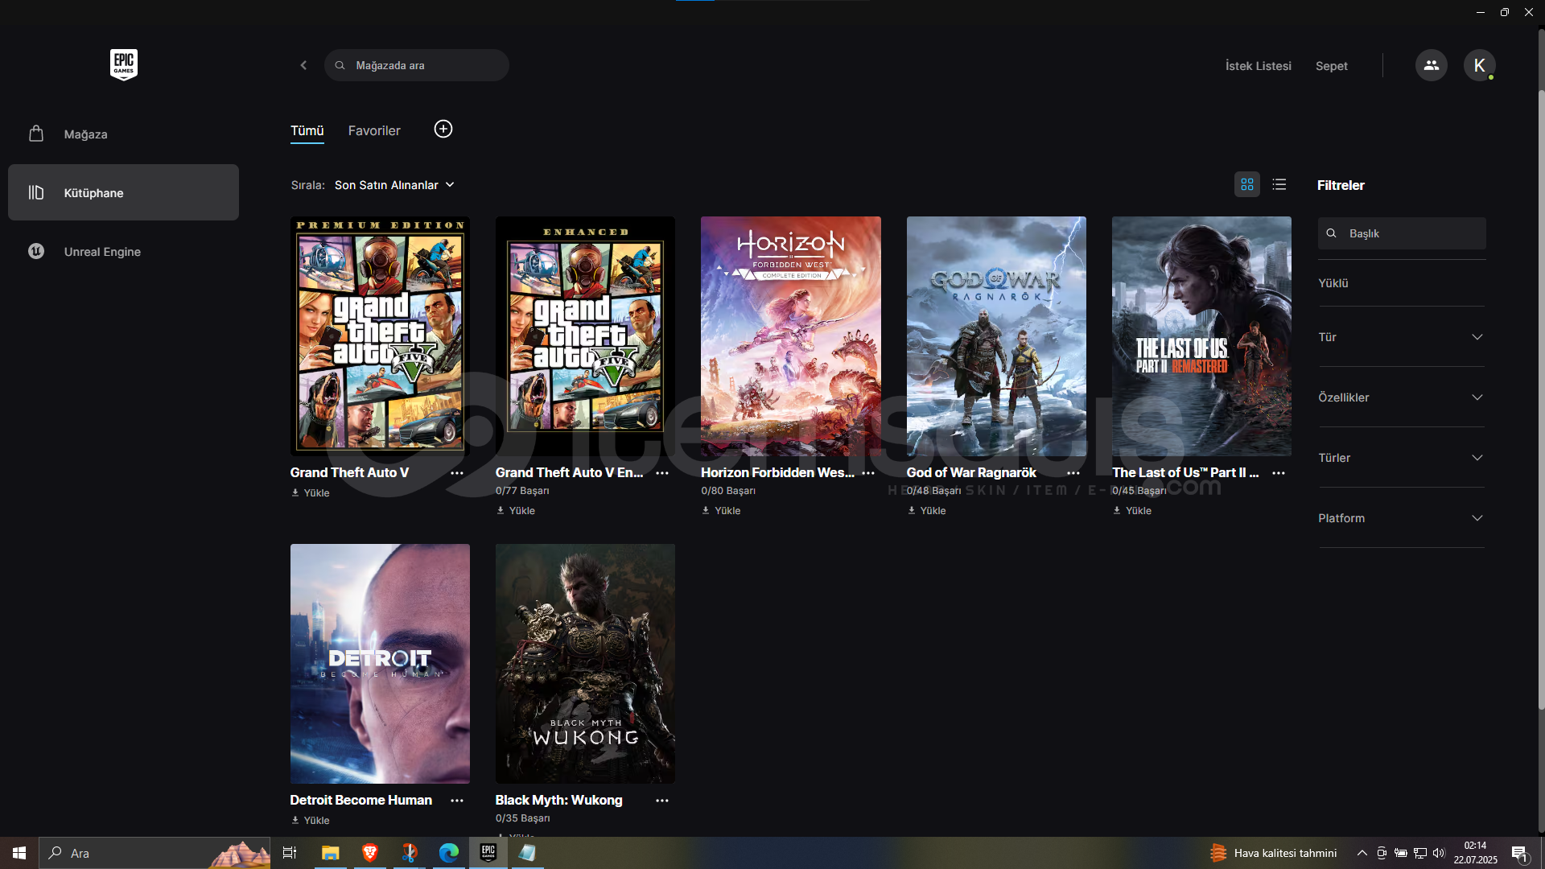Click Epic Games Launcher taskbar icon
1545x869 pixels.
(x=488, y=853)
